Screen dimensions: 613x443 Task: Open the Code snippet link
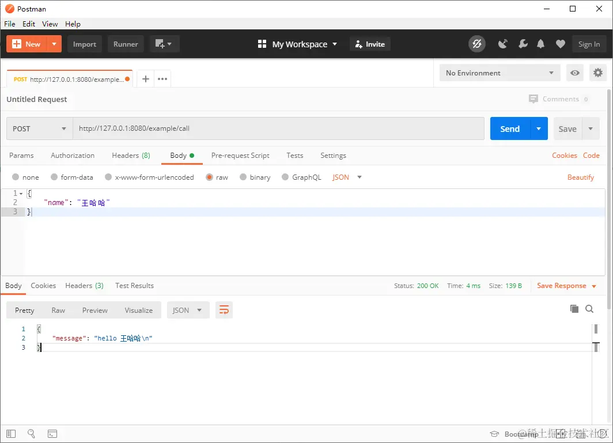(x=591, y=155)
